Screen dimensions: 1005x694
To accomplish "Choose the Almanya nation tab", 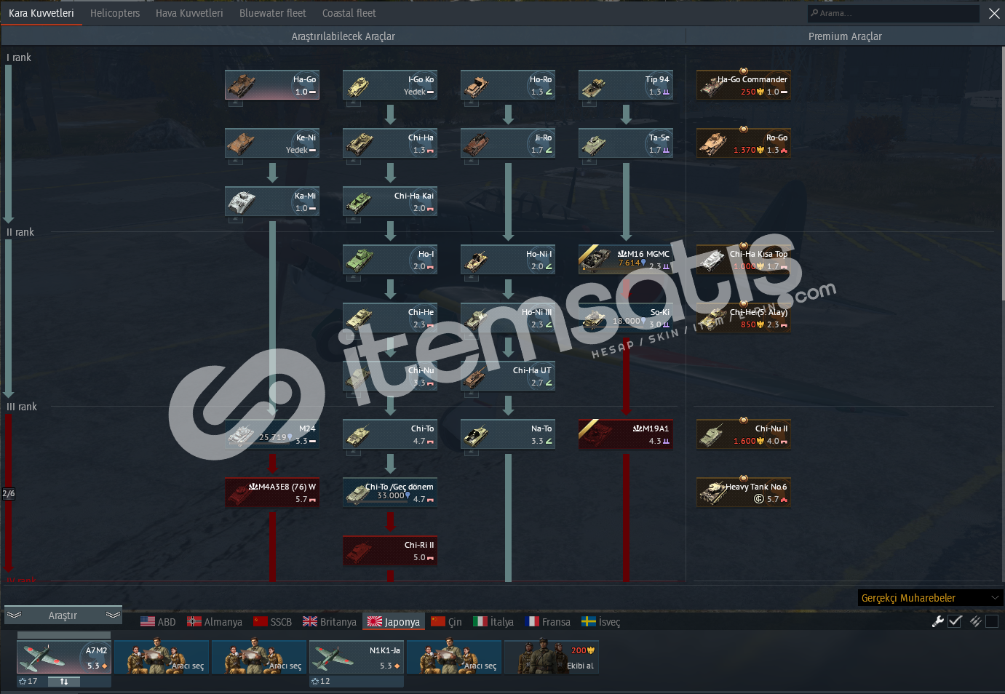I will (215, 622).
